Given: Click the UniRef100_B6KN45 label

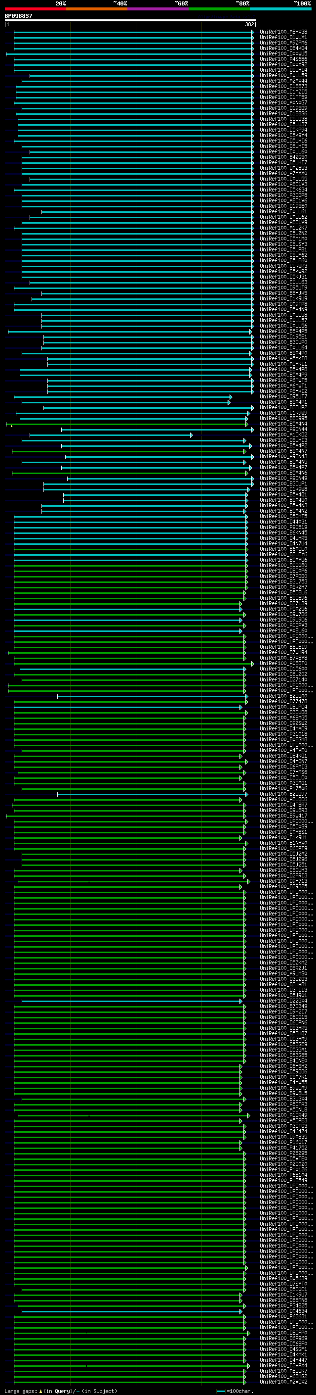Looking at the screenshot, I should [283, 532].
